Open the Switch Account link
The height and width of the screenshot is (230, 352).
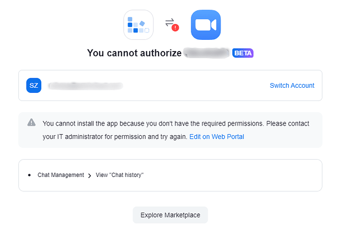292,86
